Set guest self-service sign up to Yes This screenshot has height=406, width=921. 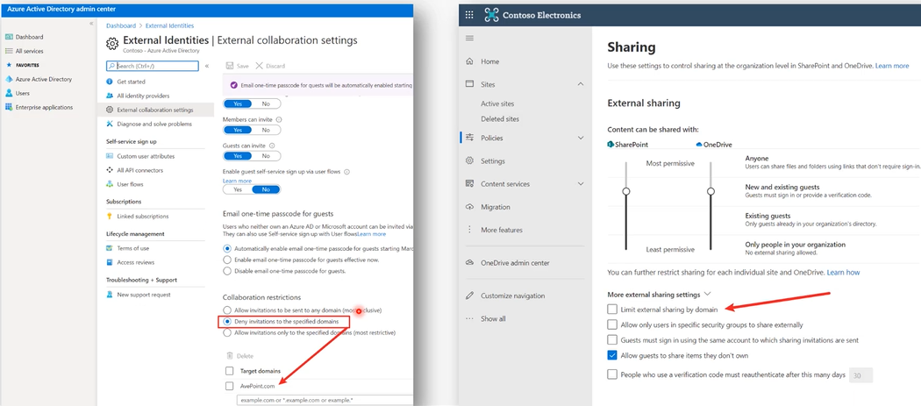[x=238, y=189]
